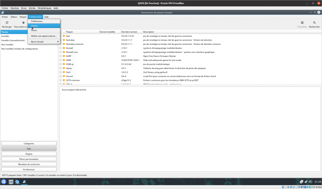This screenshot has width=322, height=189.
Task: Click the Propriétés toolbar icon
Action: coord(302,23)
